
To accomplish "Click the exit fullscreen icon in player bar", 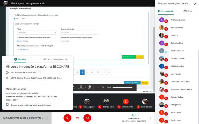I will (97, 87).
